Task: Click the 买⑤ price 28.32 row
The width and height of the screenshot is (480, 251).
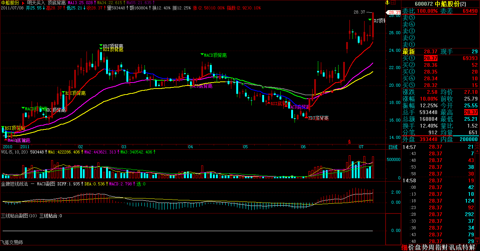Action: [x=441, y=85]
